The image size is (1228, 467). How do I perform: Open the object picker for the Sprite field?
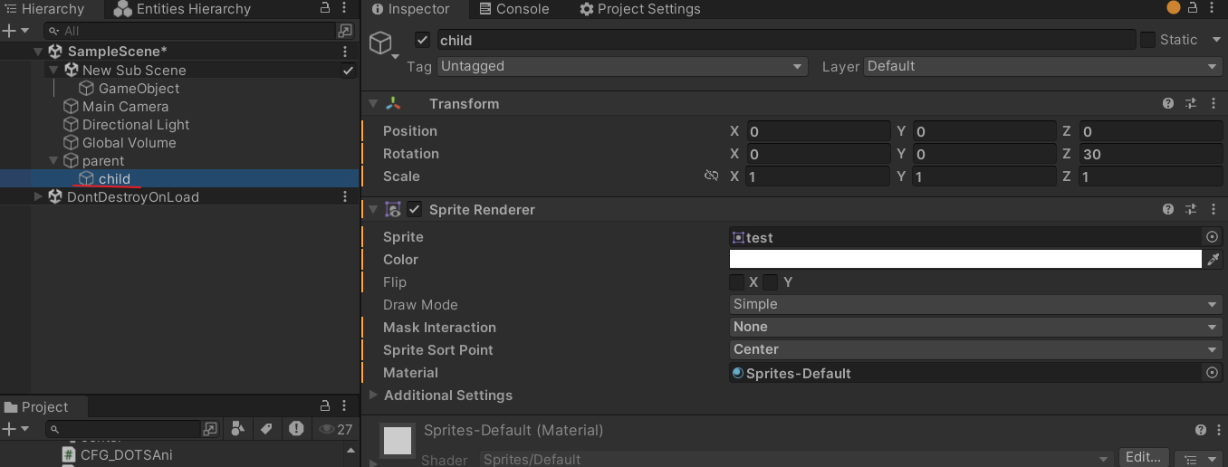point(1213,237)
